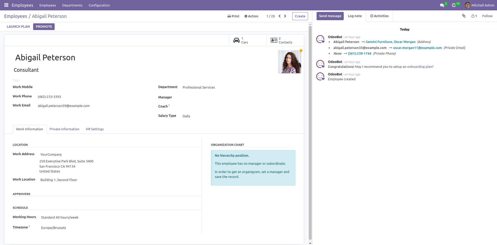
Task: Go to previous employee record arrow
Action: tap(280, 16)
